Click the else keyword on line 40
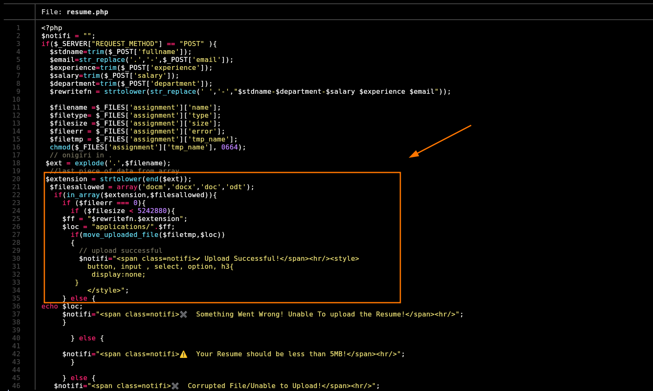Screen dimensions: 653x391 tap(87, 338)
